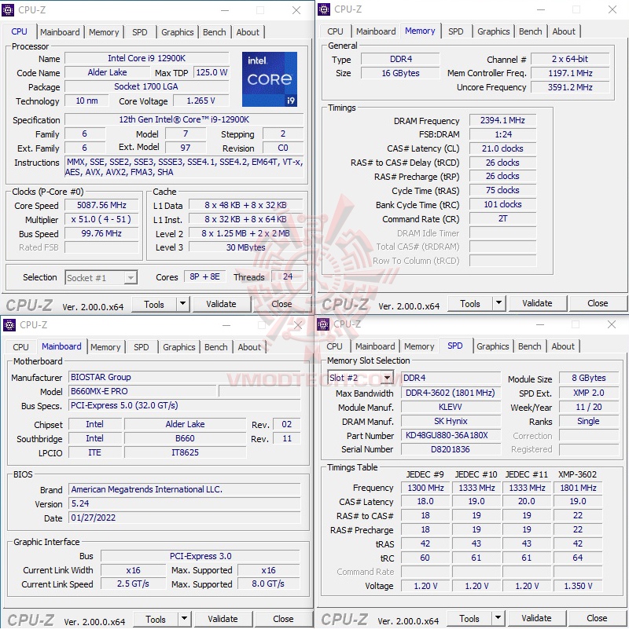This screenshot has width=629, height=633.
Task: Click the XMP-3602 voltage value 1.350 V
Action: click(x=578, y=586)
